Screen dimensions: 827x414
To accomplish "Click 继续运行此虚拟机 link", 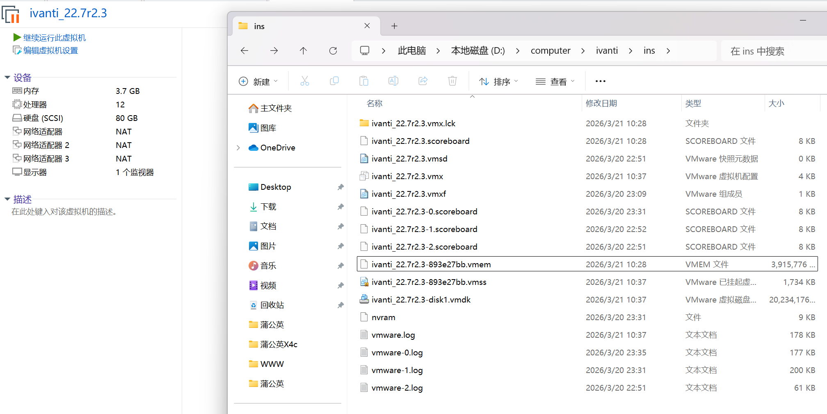I will point(55,38).
